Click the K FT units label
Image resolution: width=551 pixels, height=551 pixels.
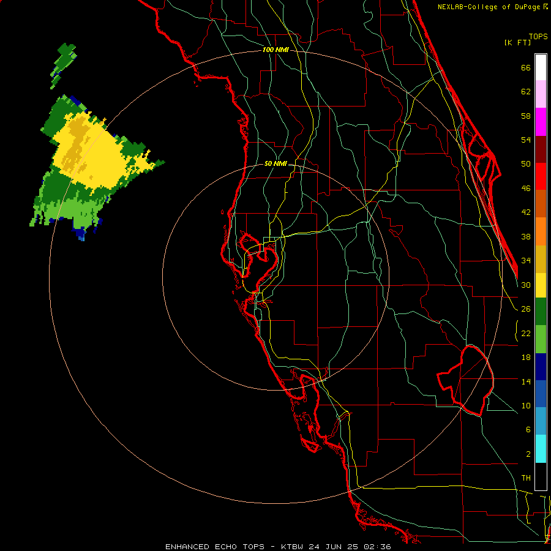click(517, 42)
